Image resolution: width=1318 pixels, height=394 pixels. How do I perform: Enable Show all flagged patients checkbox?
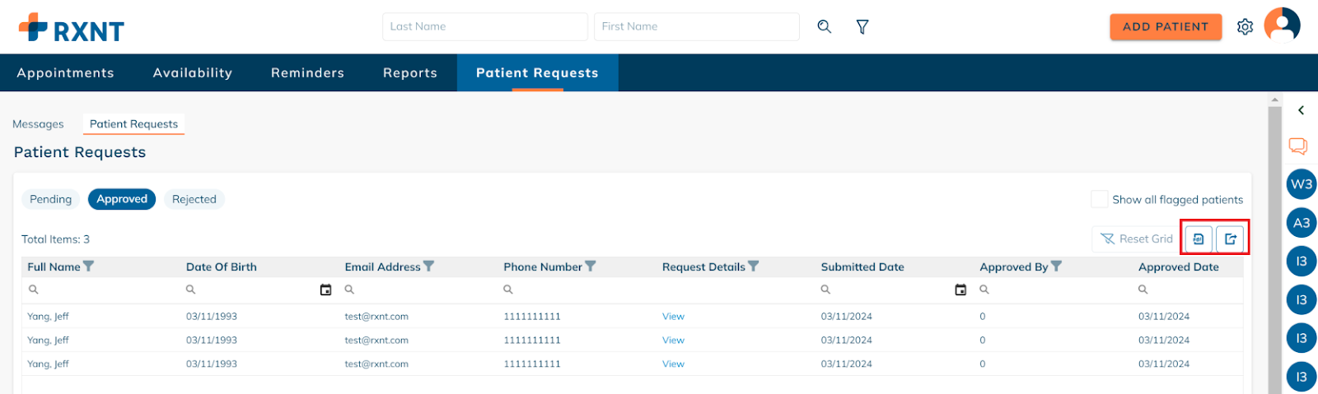[1099, 199]
